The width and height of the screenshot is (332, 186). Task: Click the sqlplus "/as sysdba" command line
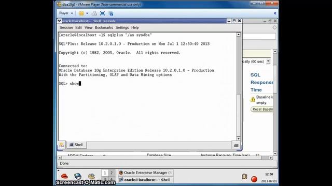[x=105, y=35]
